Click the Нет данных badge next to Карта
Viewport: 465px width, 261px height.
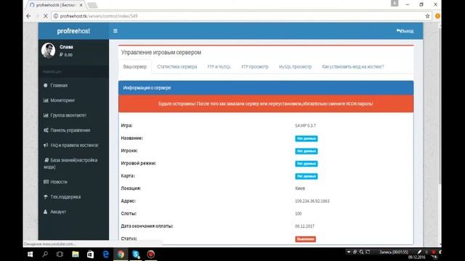click(307, 176)
